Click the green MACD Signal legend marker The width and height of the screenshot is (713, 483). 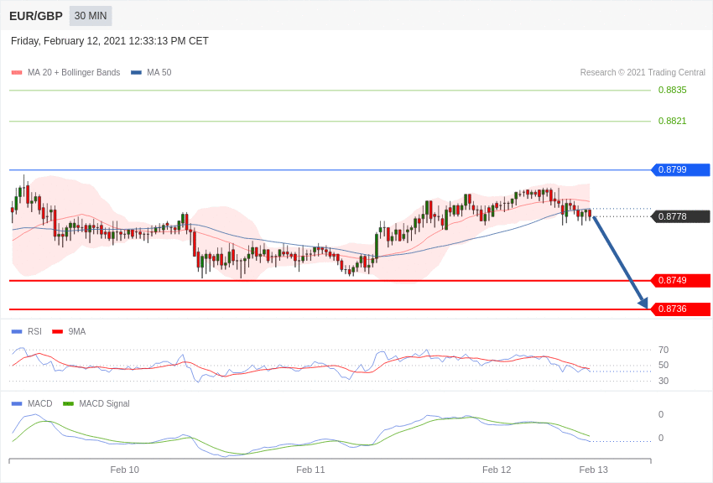(68, 404)
